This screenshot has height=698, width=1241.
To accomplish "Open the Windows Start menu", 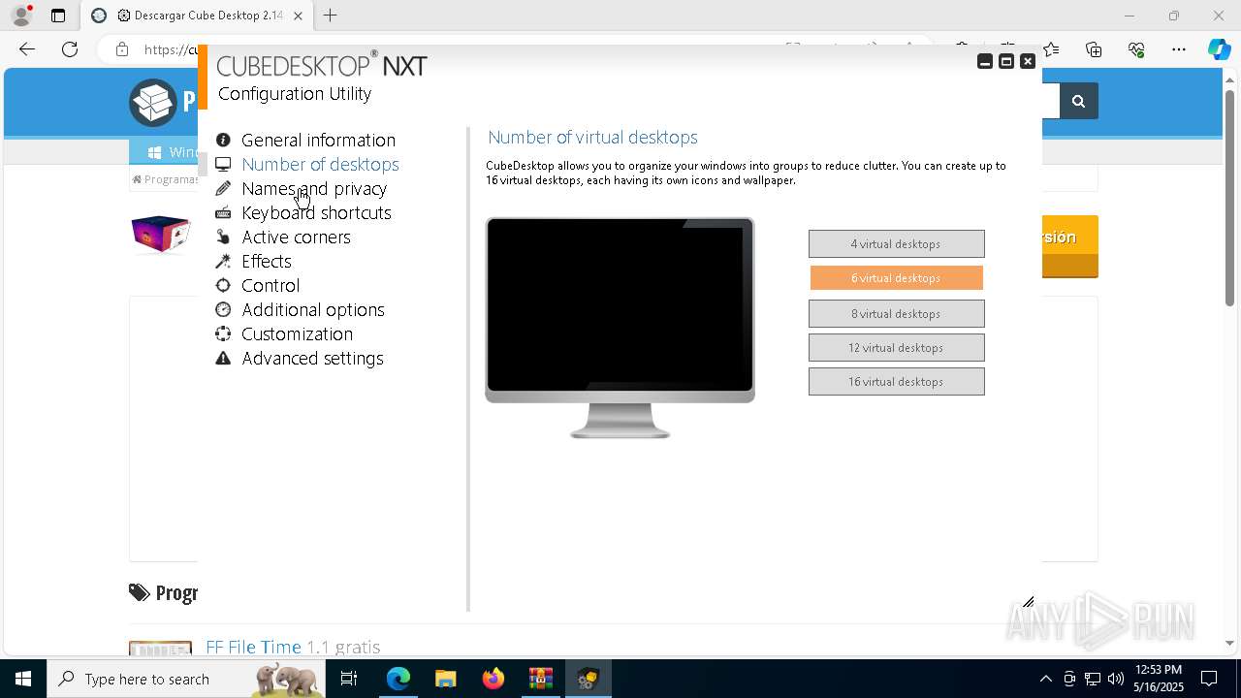I will pos(23,679).
